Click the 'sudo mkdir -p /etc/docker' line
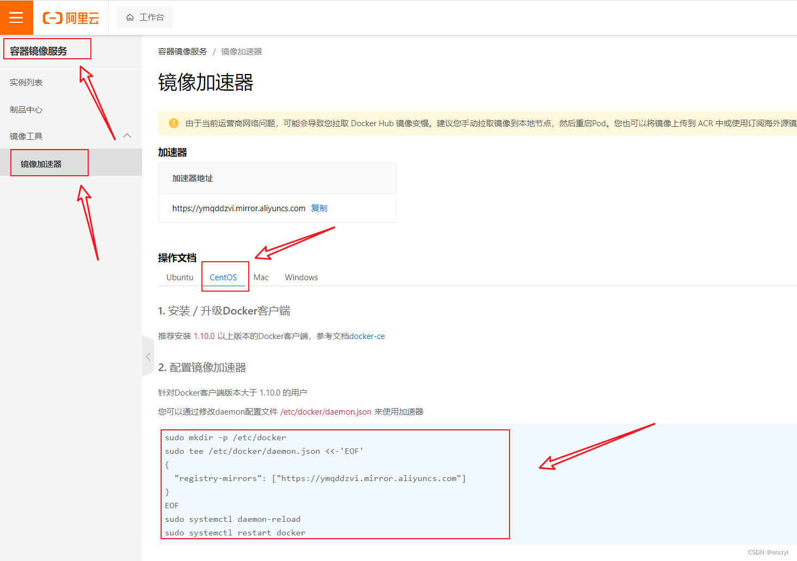 pyautogui.click(x=225, y=437)
